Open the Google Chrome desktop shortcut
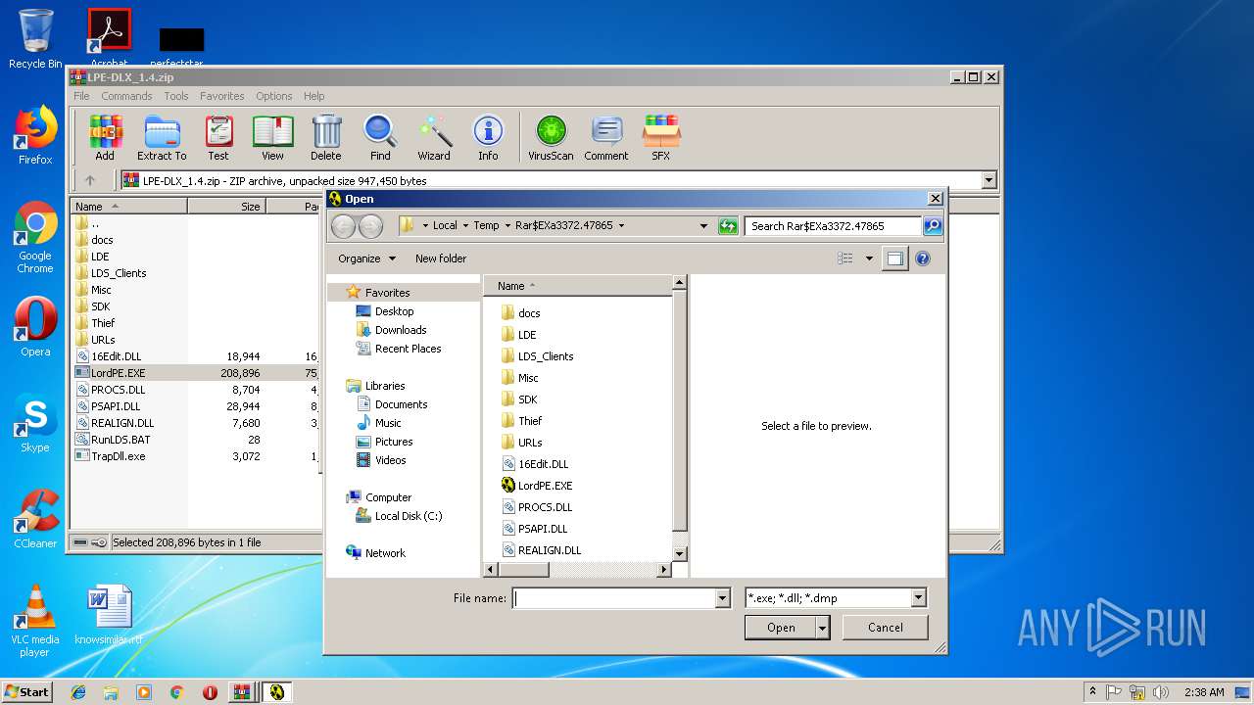The image size is (1254, 705). click(x=35, y=238)
